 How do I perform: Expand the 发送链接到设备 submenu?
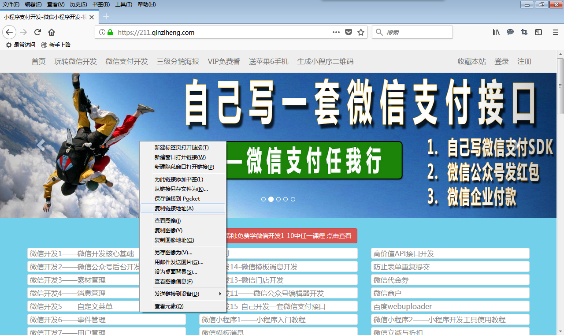tap(182, 294)
